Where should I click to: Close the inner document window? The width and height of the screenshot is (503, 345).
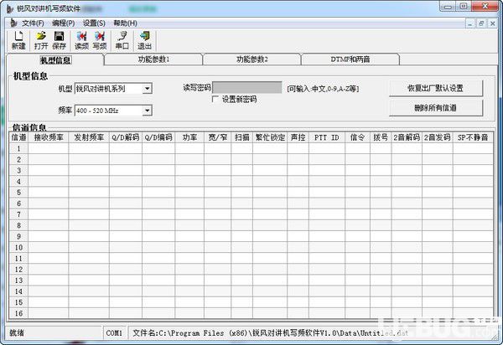(x=492, y=23)
